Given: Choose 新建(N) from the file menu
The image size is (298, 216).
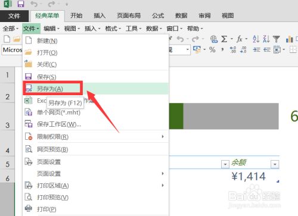Looking at the screenshot, I should pos(96,41).
